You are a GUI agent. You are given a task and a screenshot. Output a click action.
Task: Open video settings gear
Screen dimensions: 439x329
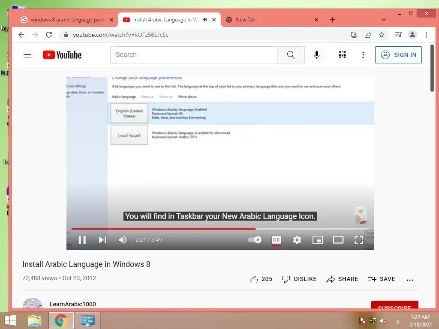point(297,240)
